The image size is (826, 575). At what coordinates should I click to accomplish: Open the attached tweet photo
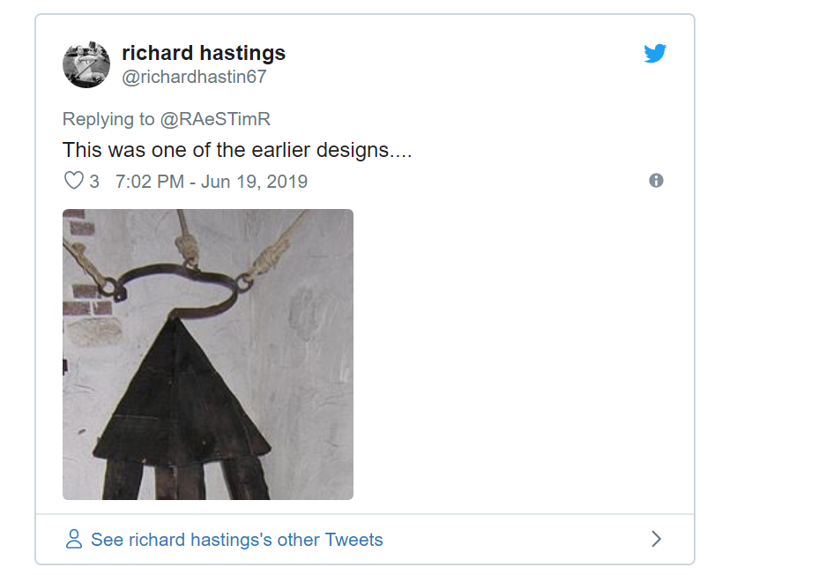coord(208,355)
